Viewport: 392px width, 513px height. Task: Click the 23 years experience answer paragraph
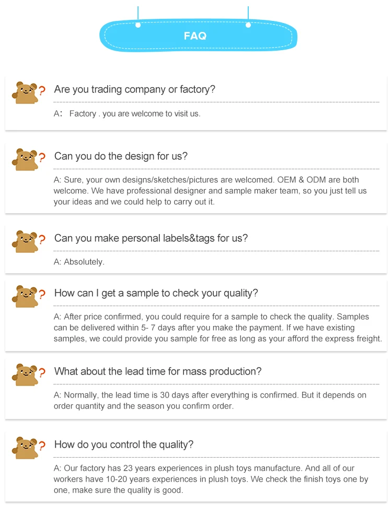coord(211,479)
